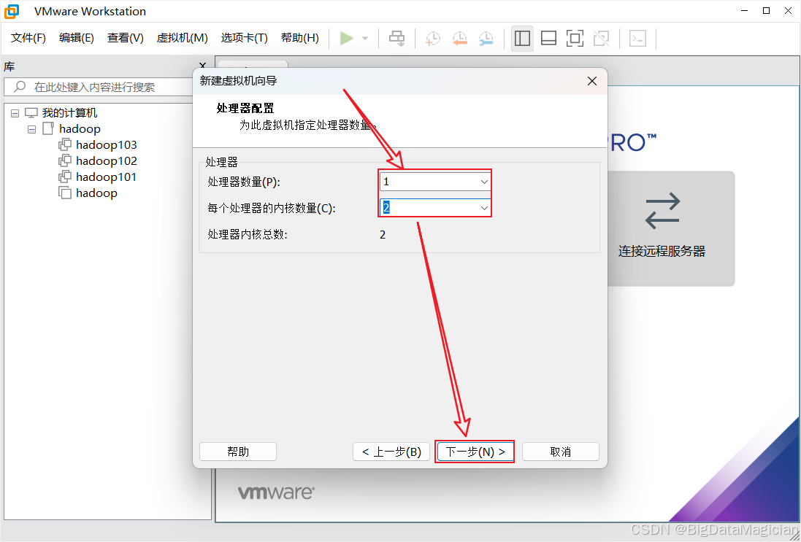
Task: Click the hadoop103 VM icon
Action: [x=65, y=145]
